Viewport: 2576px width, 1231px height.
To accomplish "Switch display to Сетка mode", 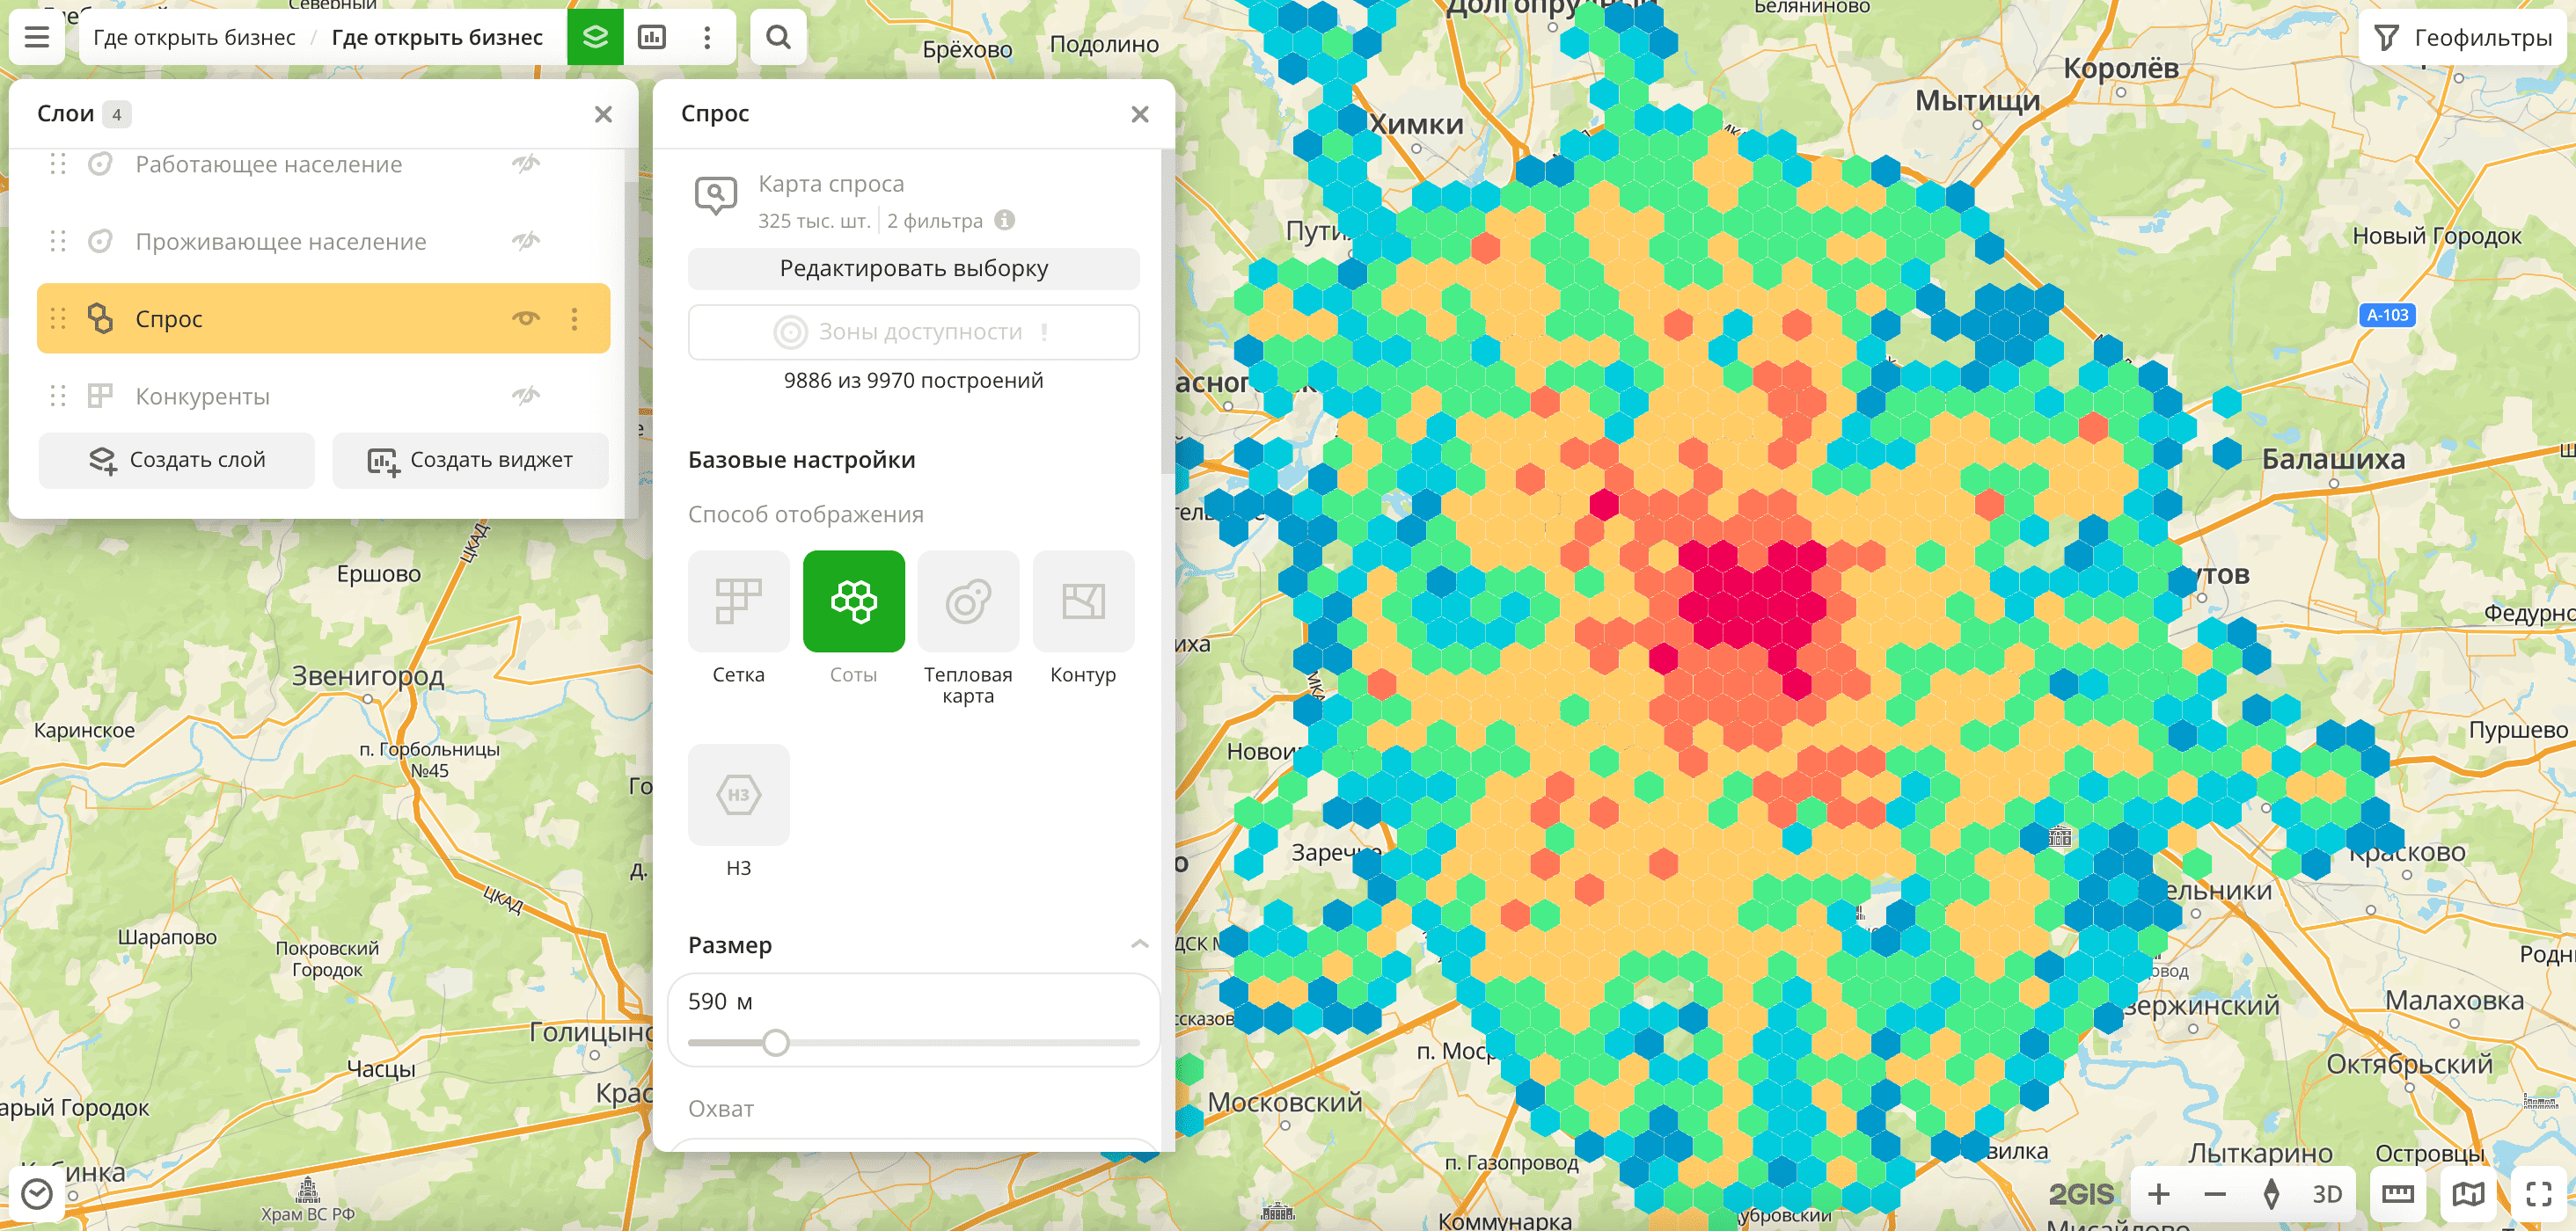I will click(x=738, y=602).
